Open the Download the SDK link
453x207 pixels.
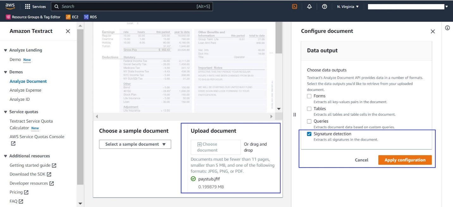click(28, 174)
